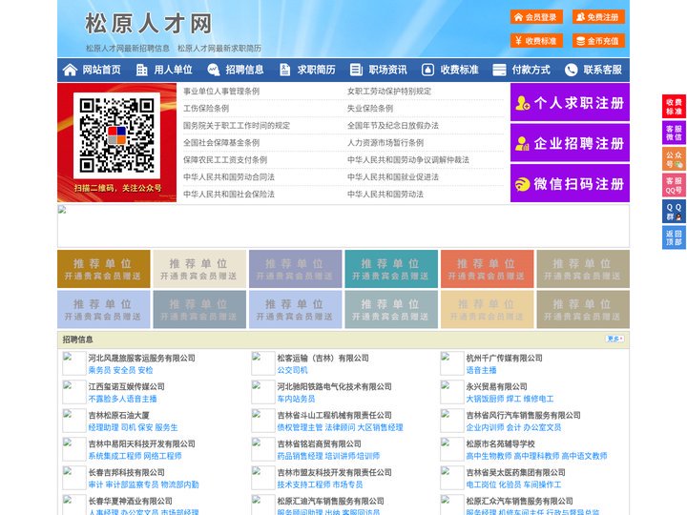Open 松客运输（吉林）有限公司 link

[323, 358]
